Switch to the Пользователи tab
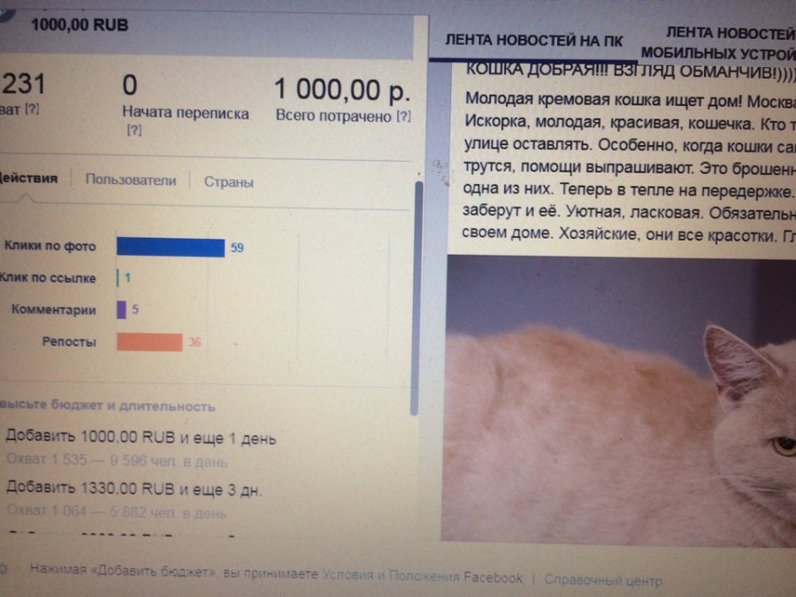796x597 pixels. click(131, 180)
